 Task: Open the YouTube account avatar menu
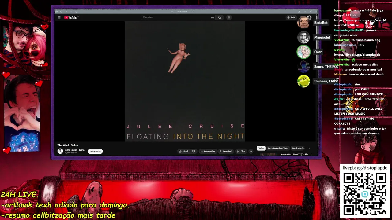coord(309,17)
